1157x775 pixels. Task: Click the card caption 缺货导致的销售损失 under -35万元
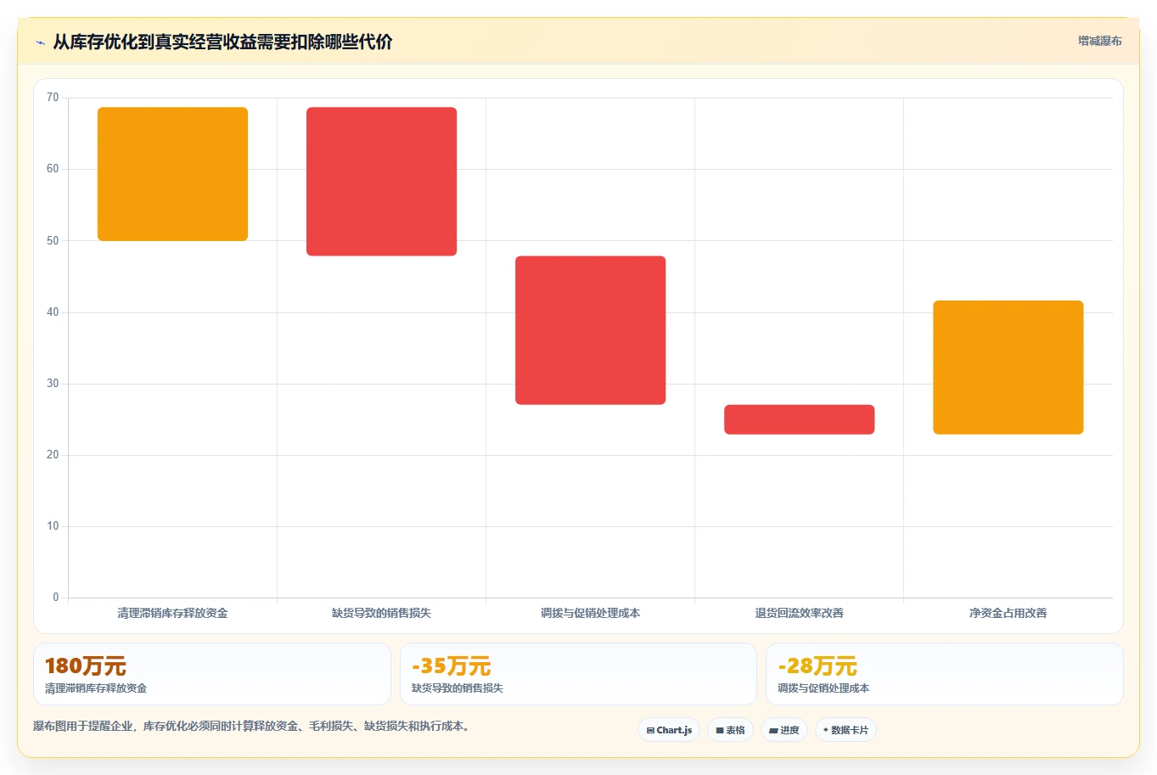(458, 688)
